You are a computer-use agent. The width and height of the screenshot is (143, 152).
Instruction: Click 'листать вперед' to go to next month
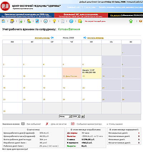pyautogui.click(x=95, y=38)
